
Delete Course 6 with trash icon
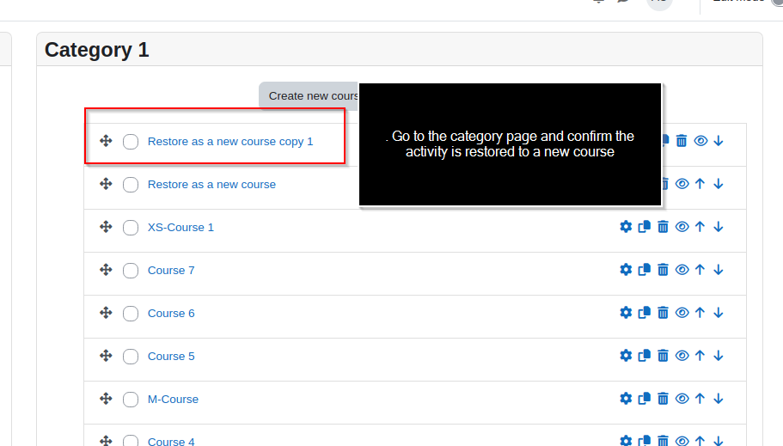(663, 313)
